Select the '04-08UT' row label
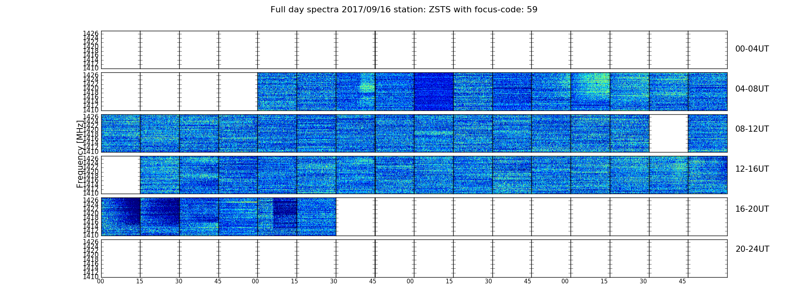This screenshot has height=308, width=808. (752, 89)
